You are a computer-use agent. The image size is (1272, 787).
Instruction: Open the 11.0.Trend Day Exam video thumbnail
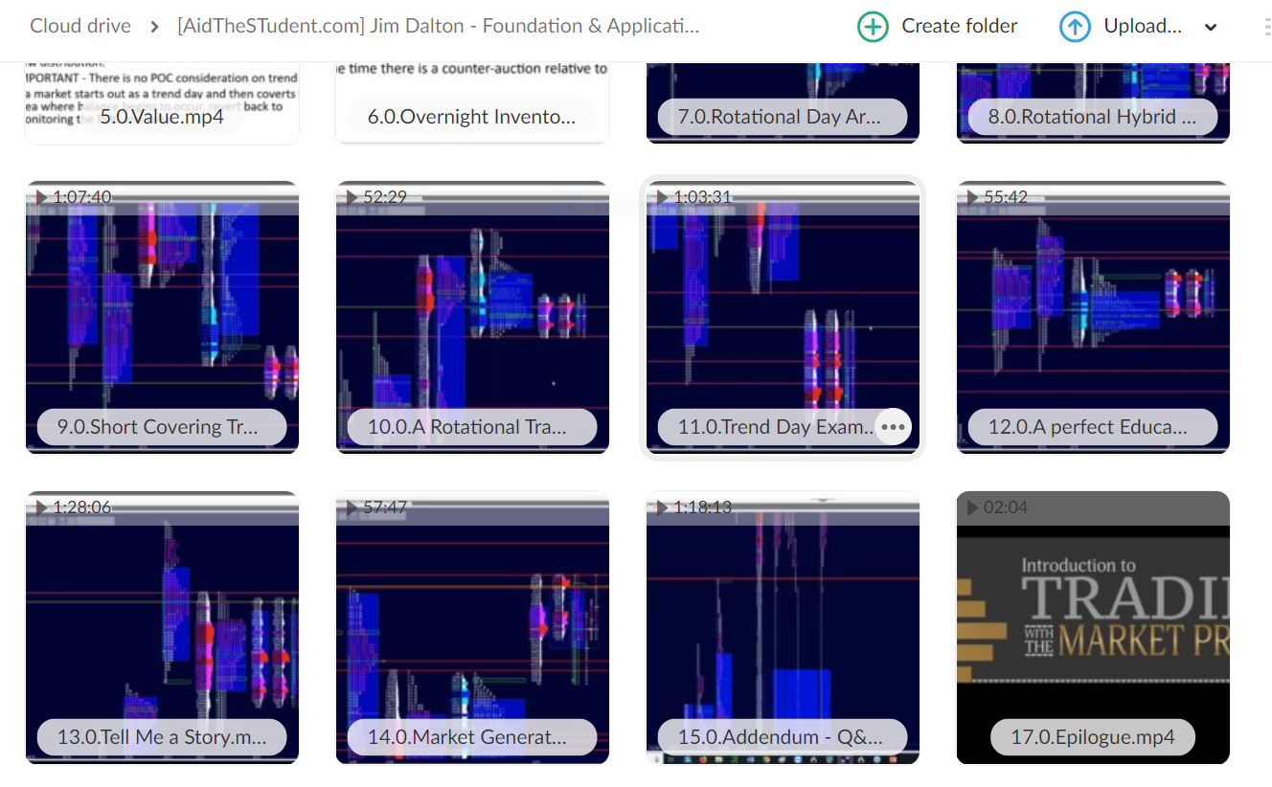pyautogui.click(x=783, y=316)
